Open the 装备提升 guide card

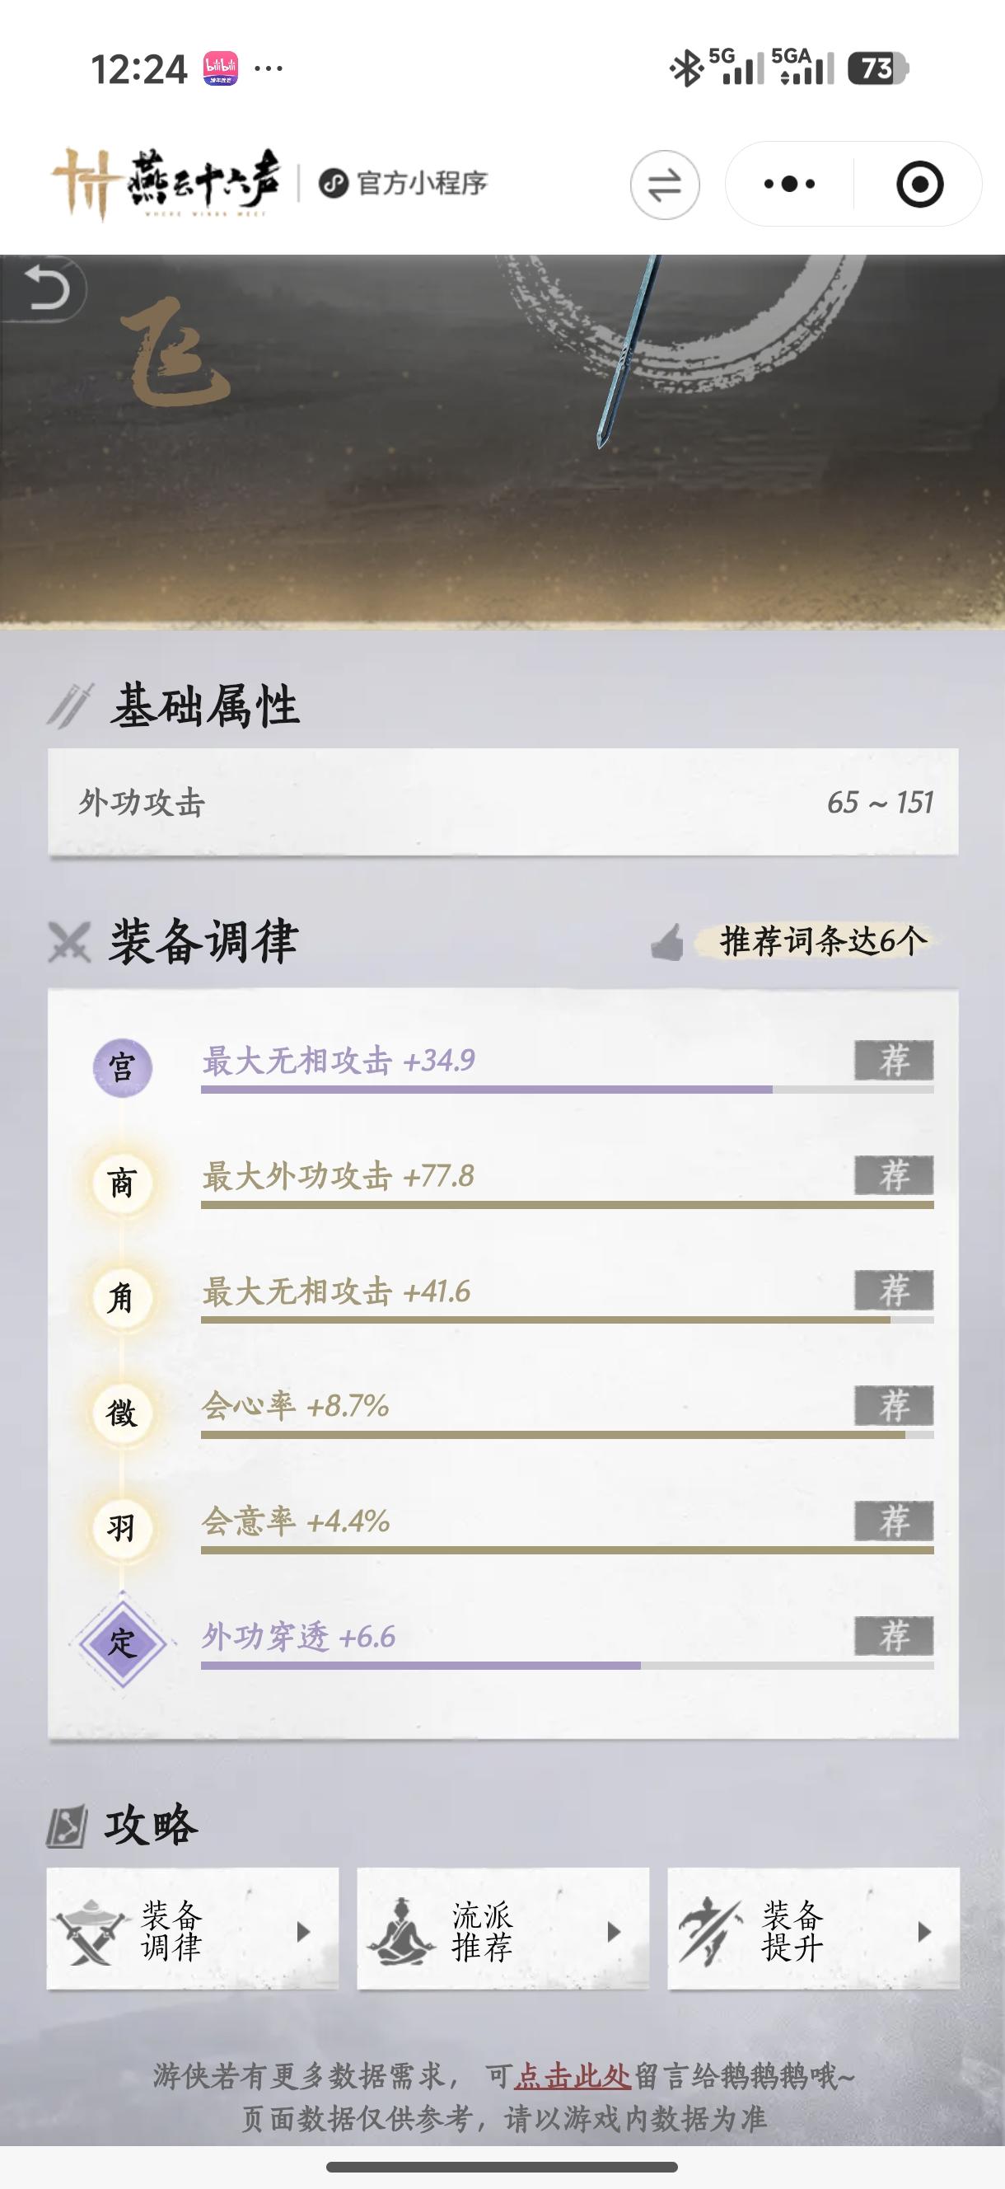[x=813, y=1932]
